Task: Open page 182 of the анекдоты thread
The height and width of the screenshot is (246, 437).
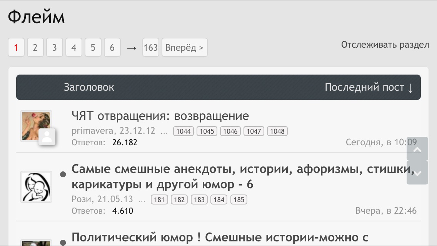Action: (x=179, y=199)
